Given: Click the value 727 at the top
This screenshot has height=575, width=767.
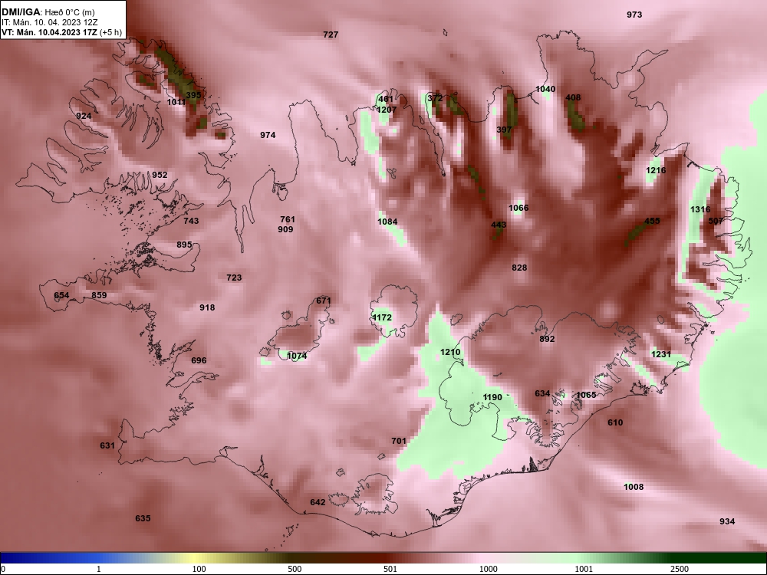Looking at the screenshot, I should tap(331, 34).
